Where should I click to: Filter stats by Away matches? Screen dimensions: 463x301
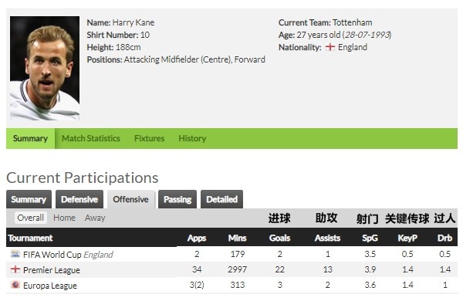(x=95, y=218)
